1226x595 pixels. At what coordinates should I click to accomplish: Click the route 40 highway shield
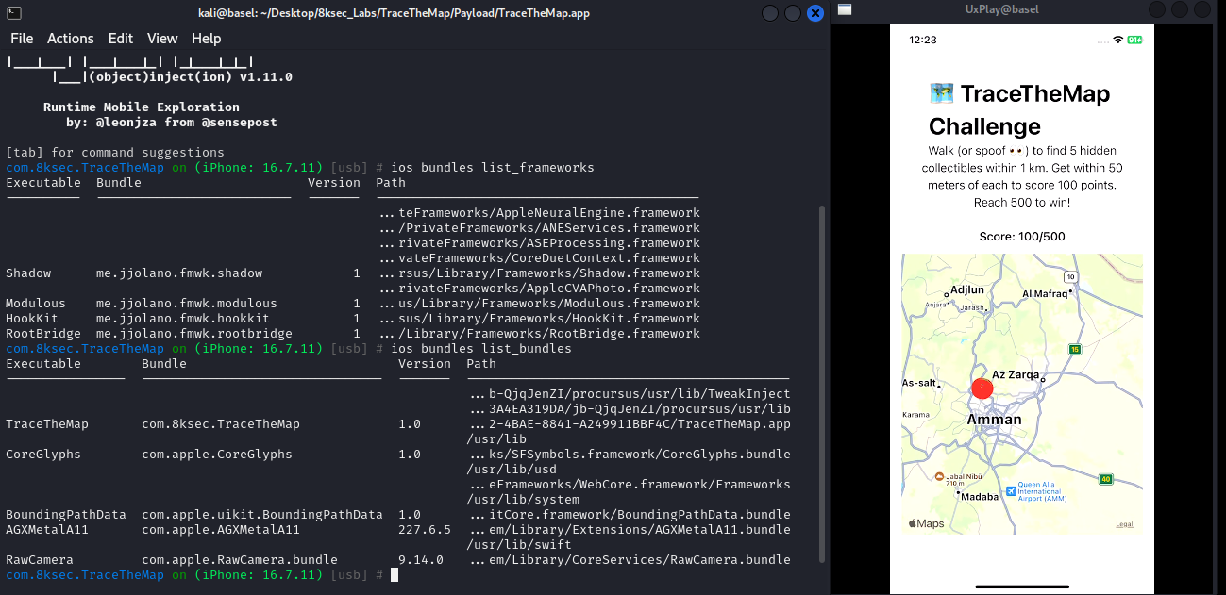coord(1105,479)
